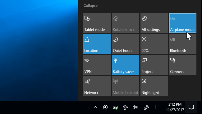Turn on the Bluetooth tile

[183, 44]
